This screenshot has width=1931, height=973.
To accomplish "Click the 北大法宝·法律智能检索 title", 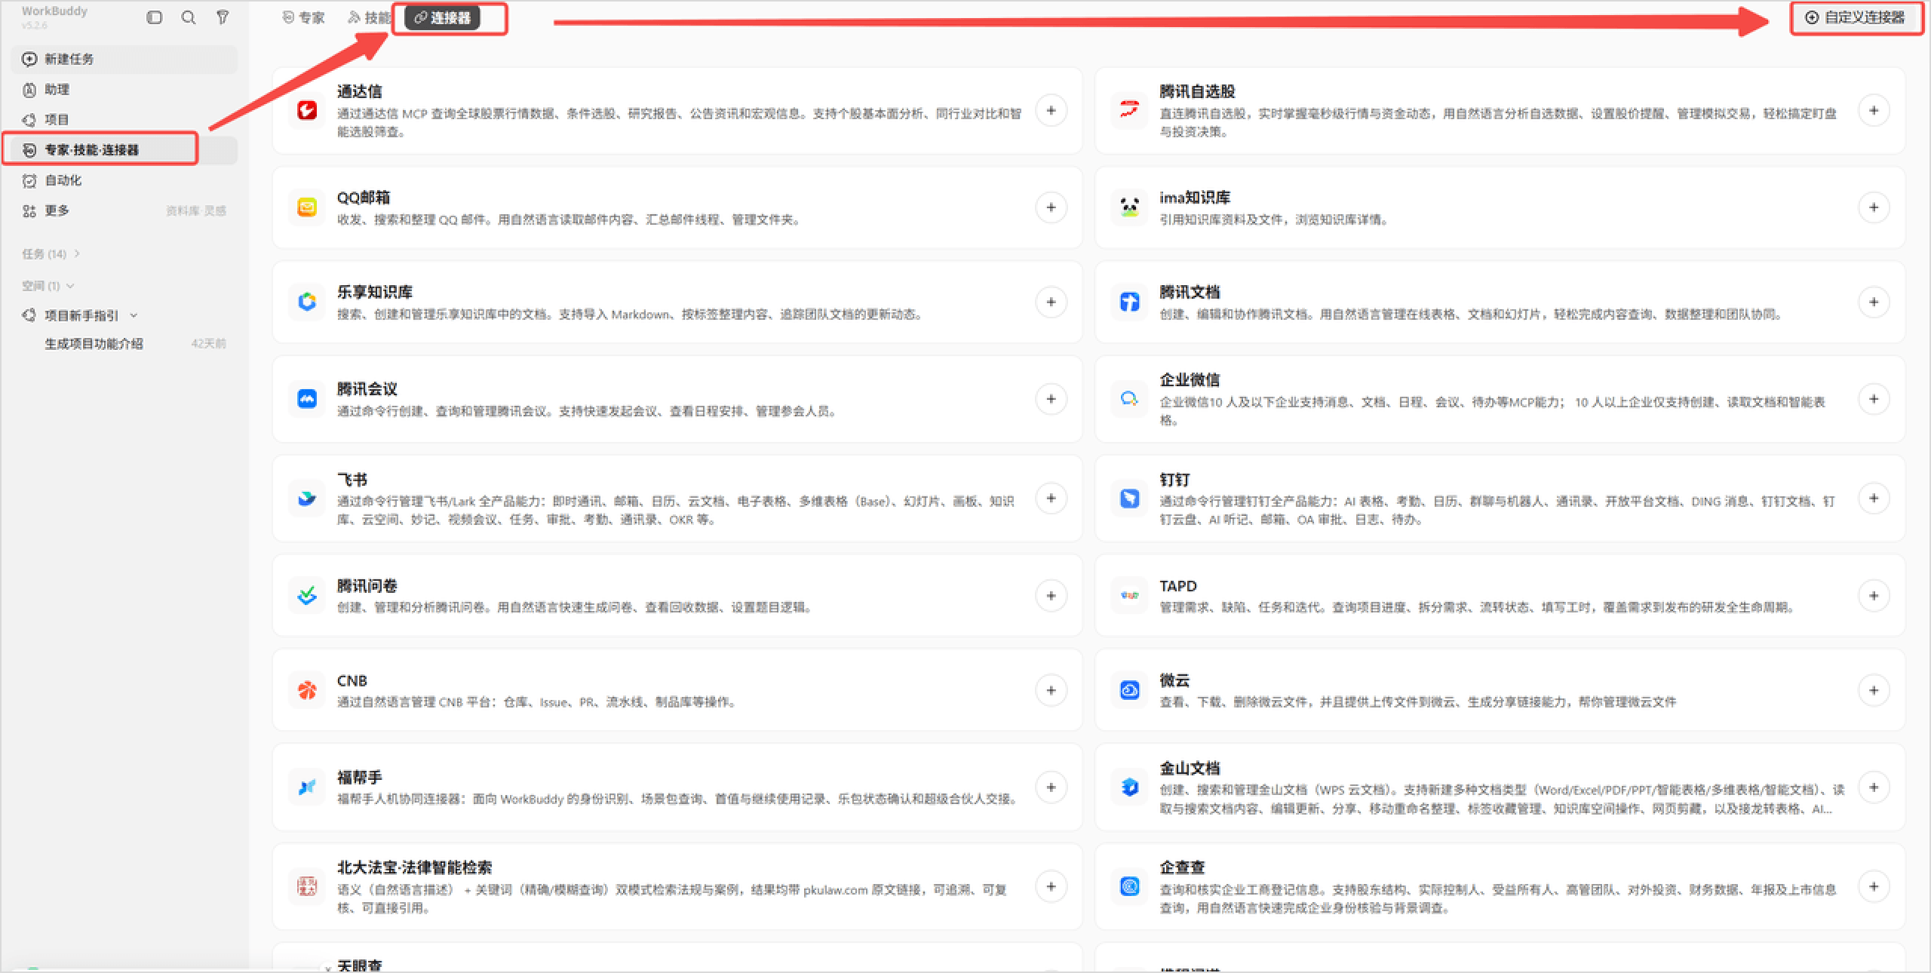I will pyautogui.click(x=414, y=868).
